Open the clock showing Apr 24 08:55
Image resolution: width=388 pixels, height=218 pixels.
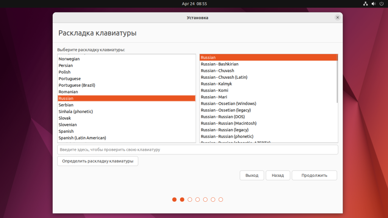pos(194,4)
